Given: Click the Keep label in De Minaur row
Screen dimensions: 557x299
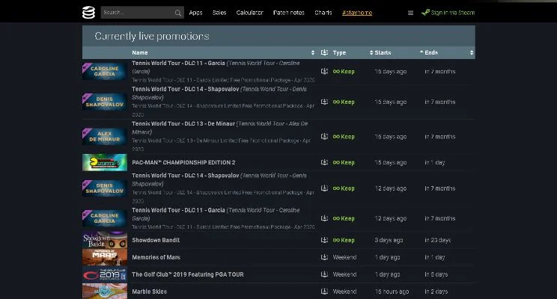Looking at the screenshot, I should pos(344,137).
